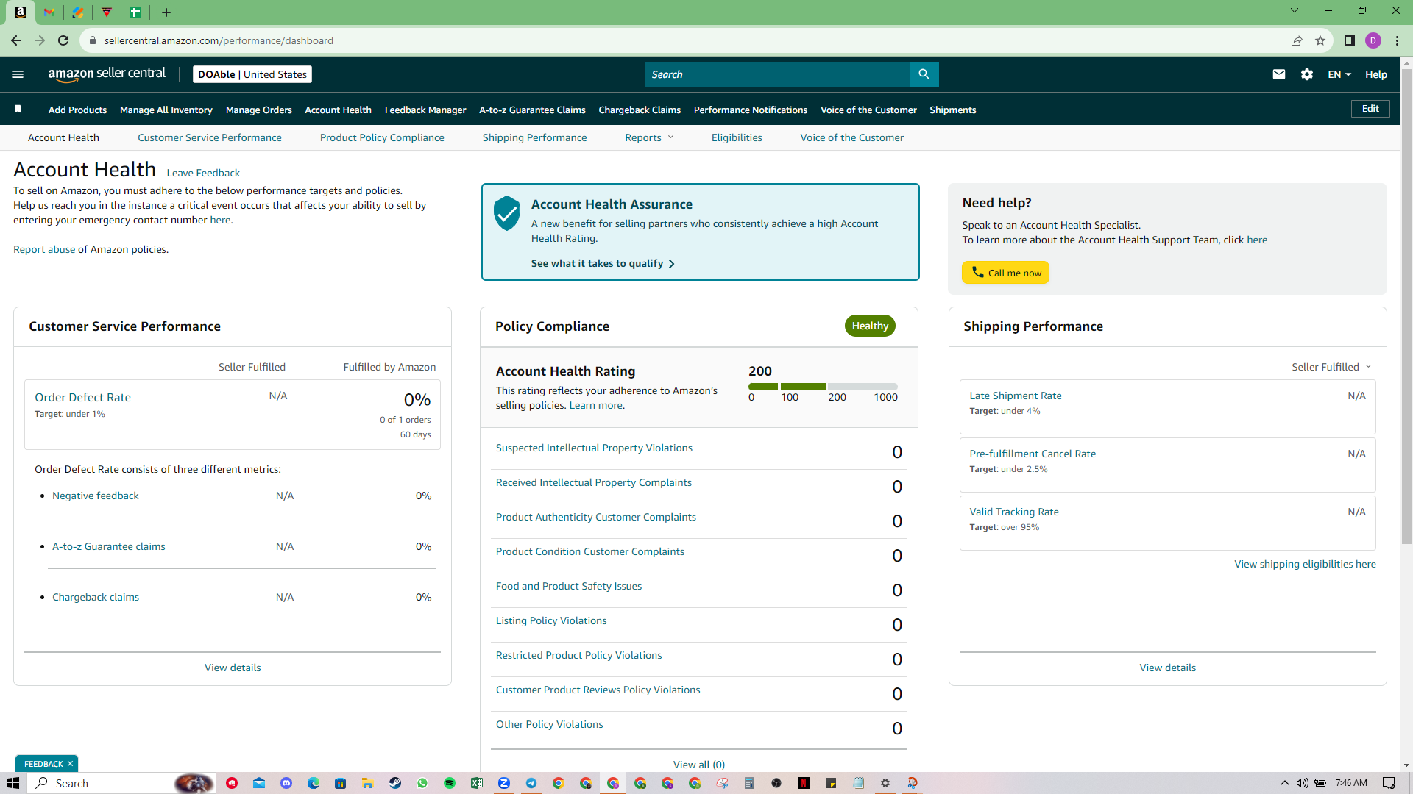The height and width of the screenshot is (794, 1413).
Task: Click the page vertical scrollbar
Action: coord(1406,307)
